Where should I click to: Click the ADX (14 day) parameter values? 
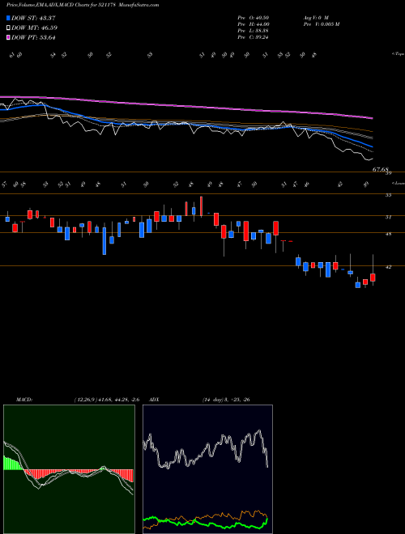point(226,400)
